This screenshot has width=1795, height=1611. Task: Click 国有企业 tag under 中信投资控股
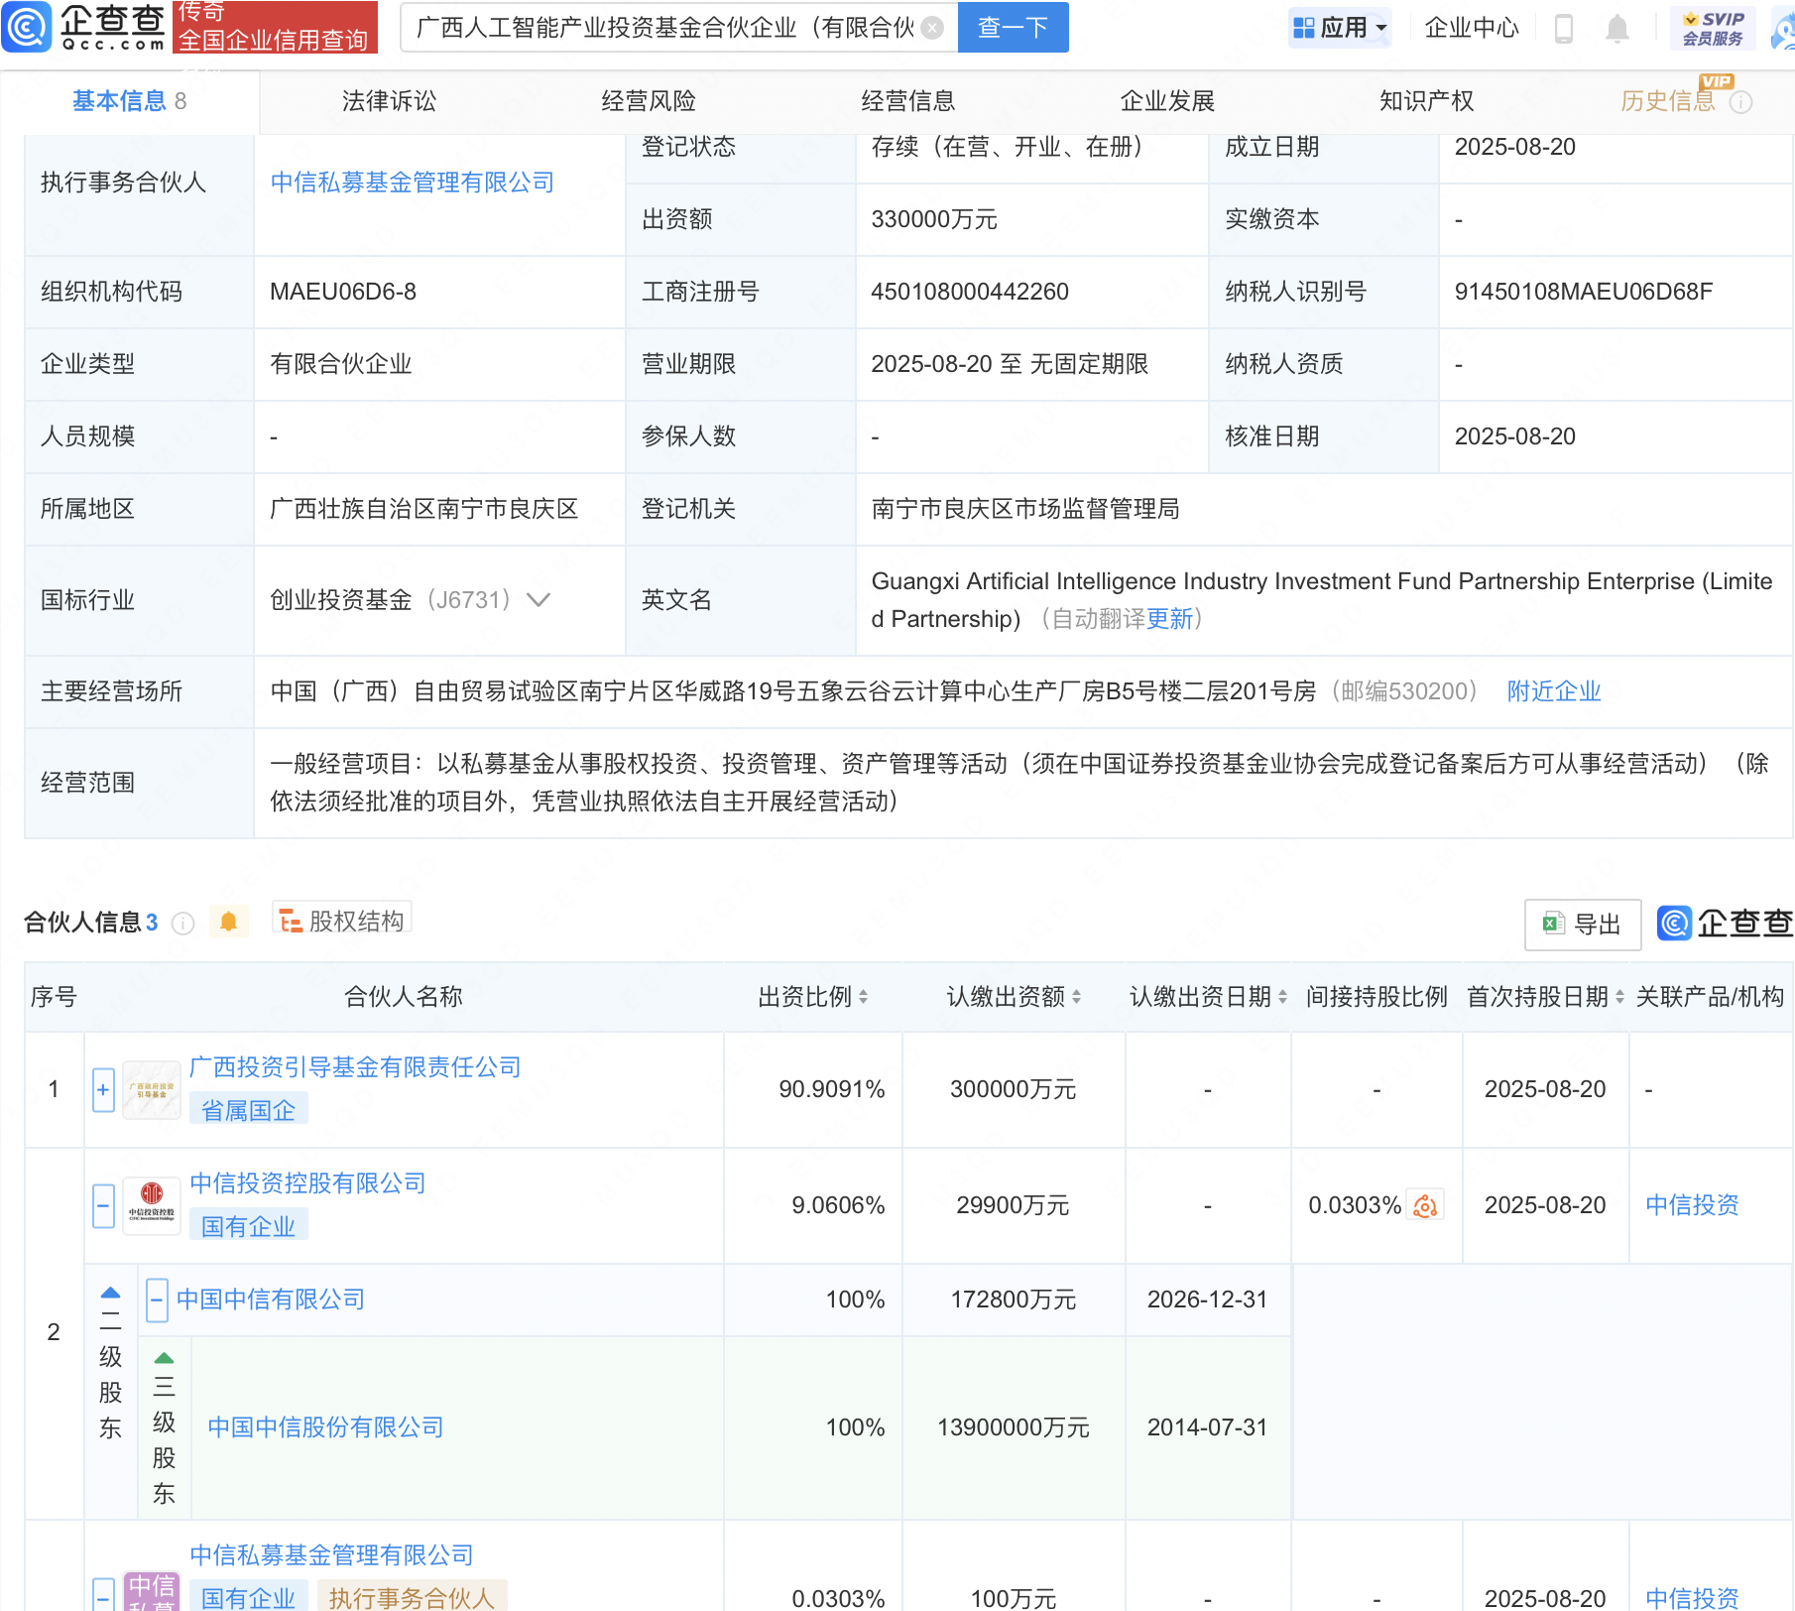(249, 1226)
